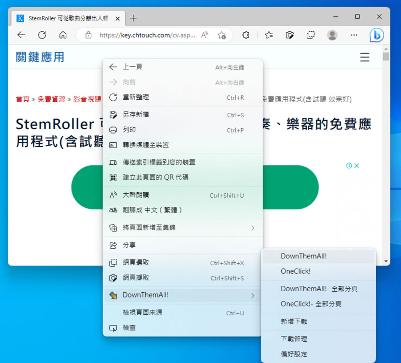Reload page using toolbar refresh icon
401x363 pixels.
click(42, 35)
